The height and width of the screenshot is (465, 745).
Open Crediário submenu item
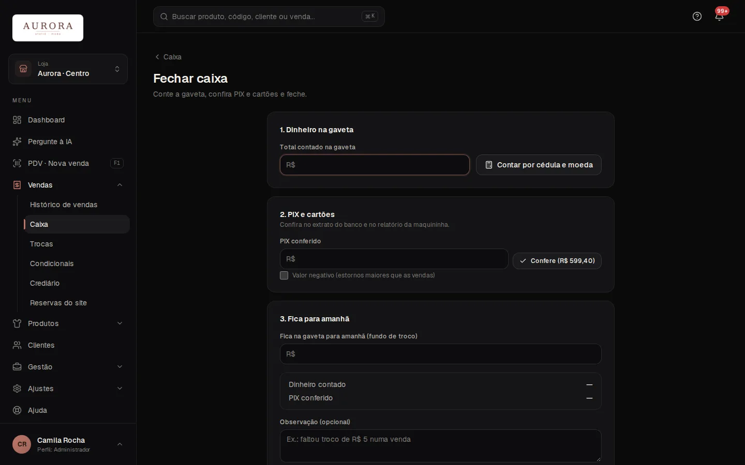click(77, 283)
